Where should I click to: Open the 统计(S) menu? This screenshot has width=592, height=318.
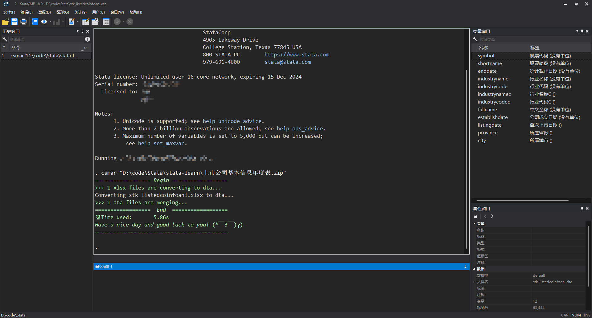[80, 12]
